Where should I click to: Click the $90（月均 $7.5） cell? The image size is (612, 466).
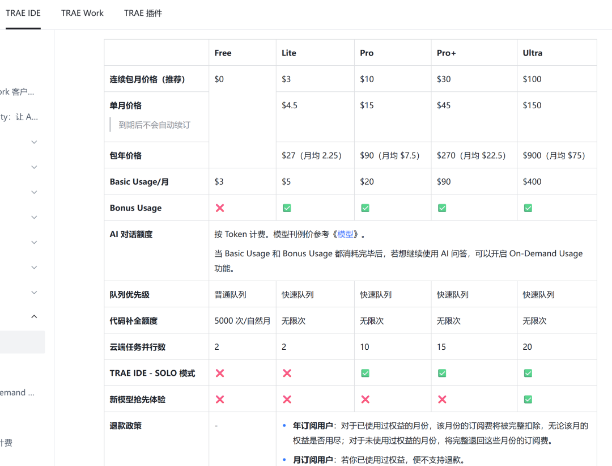(x=389, y=155)
